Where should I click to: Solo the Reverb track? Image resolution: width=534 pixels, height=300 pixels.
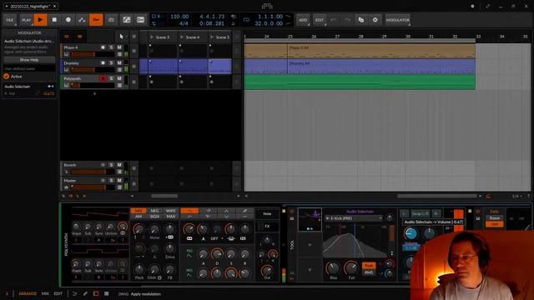(x=111, y=165)
